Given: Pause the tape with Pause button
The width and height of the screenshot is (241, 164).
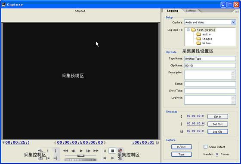Looking at the screenshot, I should point(105,151).
